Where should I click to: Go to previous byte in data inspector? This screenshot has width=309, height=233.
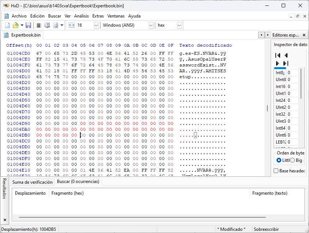pyautogui.click(x=286, y=56)
